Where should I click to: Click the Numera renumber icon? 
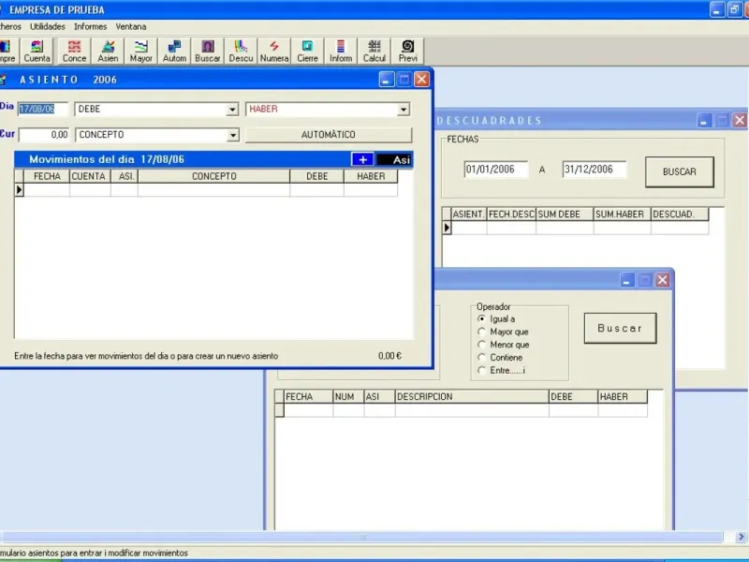pyautogui.click(x=274, y=51)
